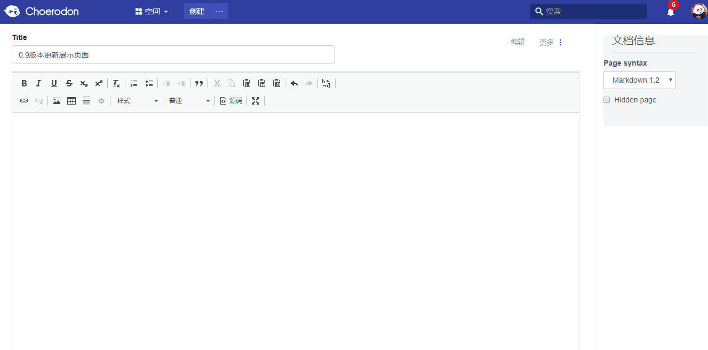Paste as plain text icon
The height and width of the screenshot is (350, 708).
point(261,83)
